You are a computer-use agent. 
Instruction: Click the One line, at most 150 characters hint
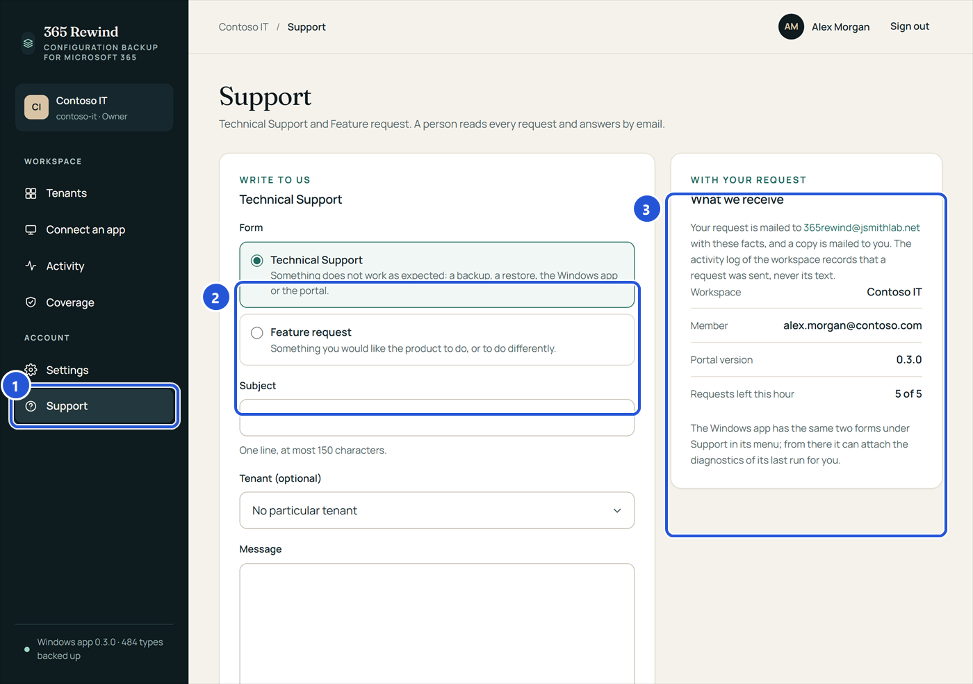(x=313, y=450)
